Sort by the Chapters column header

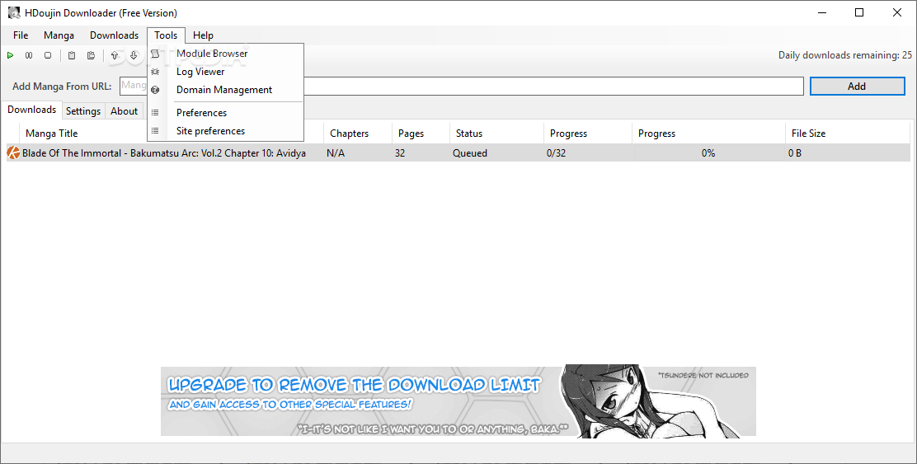pos(357,134)
